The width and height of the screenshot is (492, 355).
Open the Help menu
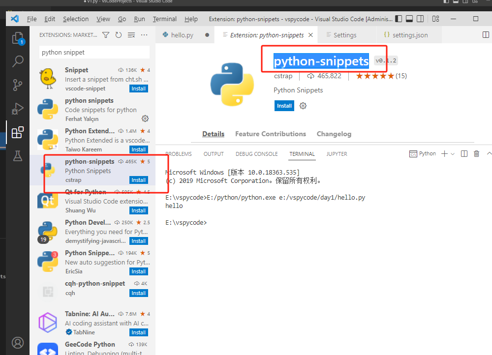pyautogui.click(x=191, y=19)
